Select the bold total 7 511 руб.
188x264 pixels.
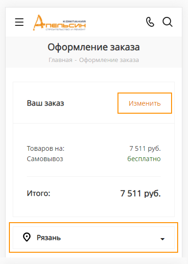click(x=141, y=193)
